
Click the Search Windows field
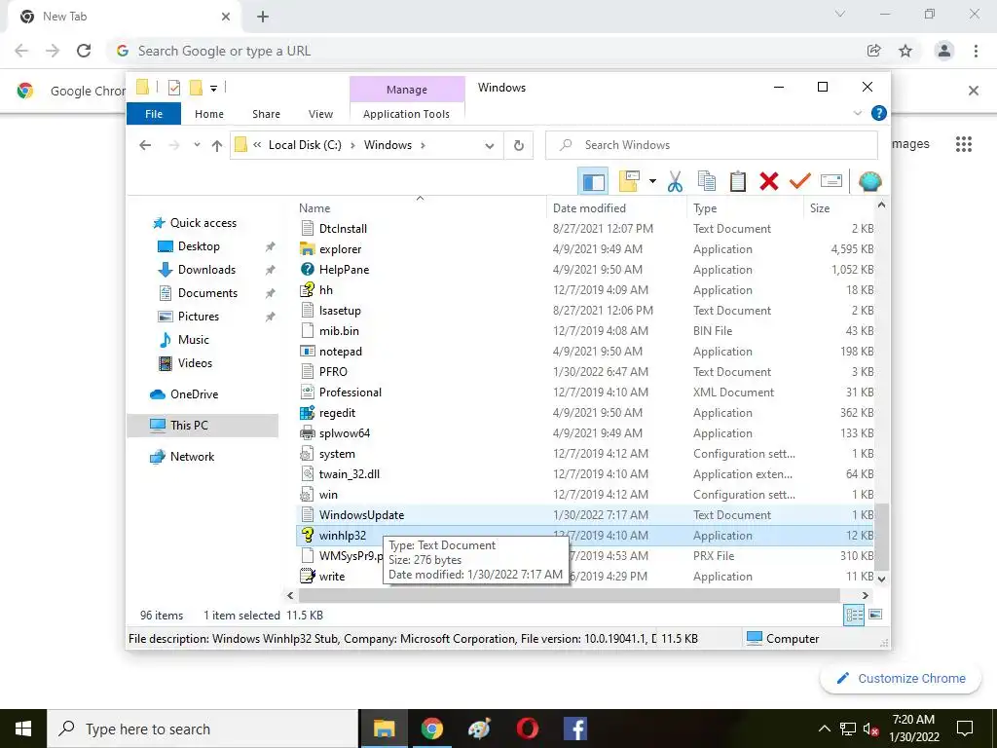tap(712, 145)
